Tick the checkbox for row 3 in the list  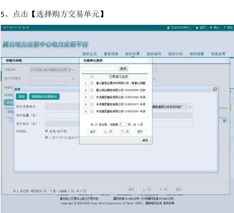[92, 97]
